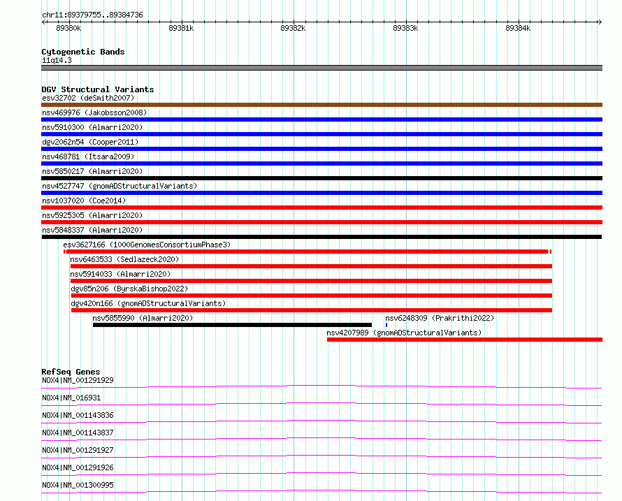
Task: Click the esv32702 (deSmith2007) brown variant bar
Action: pyautogui.click(x=321, y=105)
